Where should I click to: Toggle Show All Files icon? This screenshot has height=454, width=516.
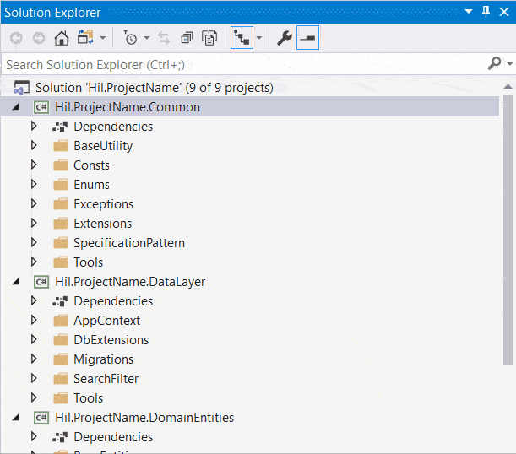pyautogui.click(x=209, y=38)
